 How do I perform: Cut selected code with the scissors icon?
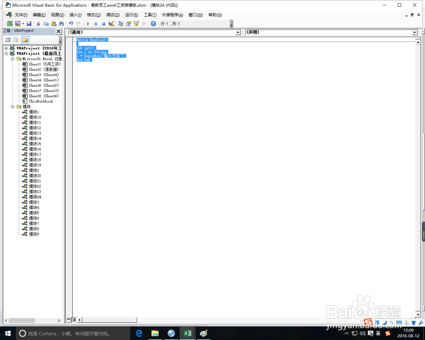click(x=38, y=24)
